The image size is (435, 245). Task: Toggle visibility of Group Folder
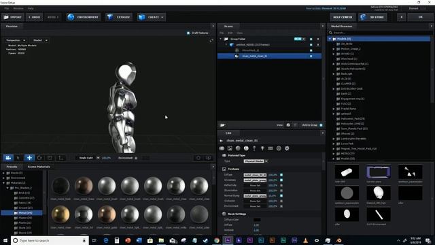click(x=311, y=39)
